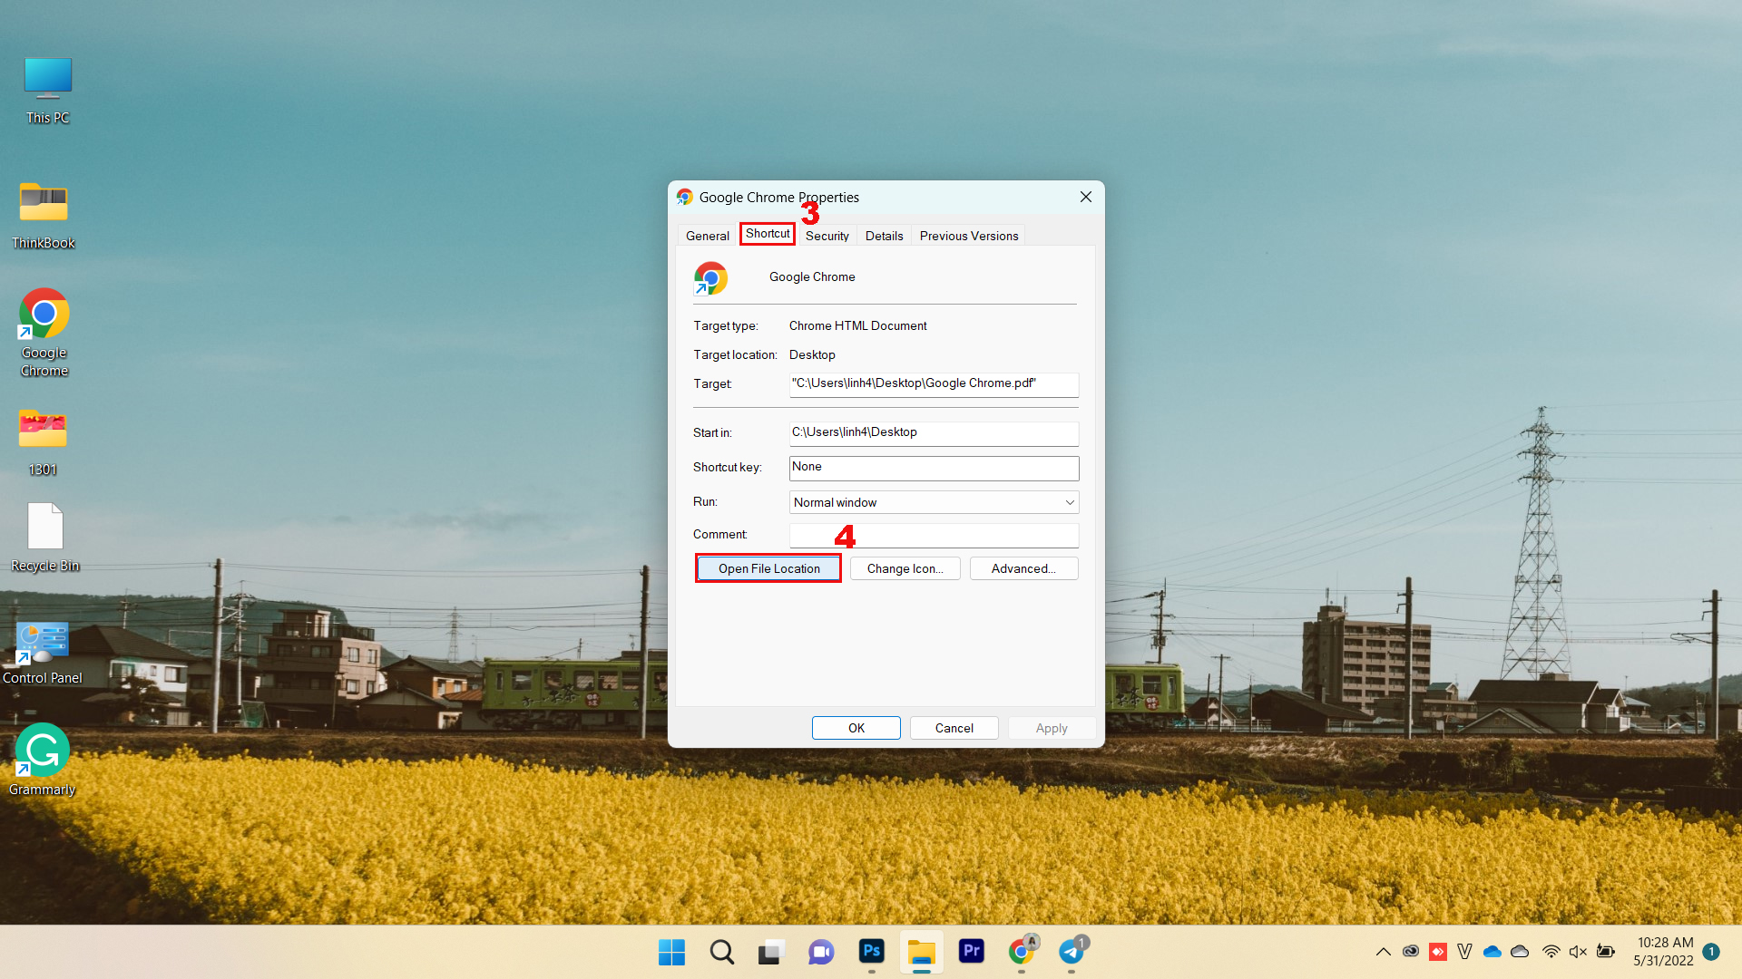Click the Advanced button
The width and height of the screenshot is (1742, 979).
1023,567
